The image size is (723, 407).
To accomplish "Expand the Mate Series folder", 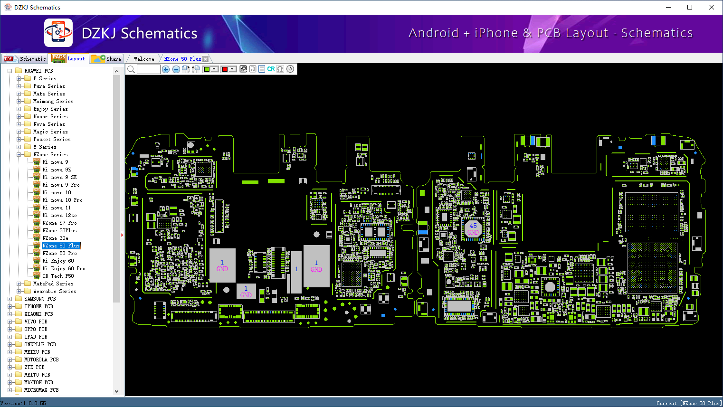I will click(19, 94).
